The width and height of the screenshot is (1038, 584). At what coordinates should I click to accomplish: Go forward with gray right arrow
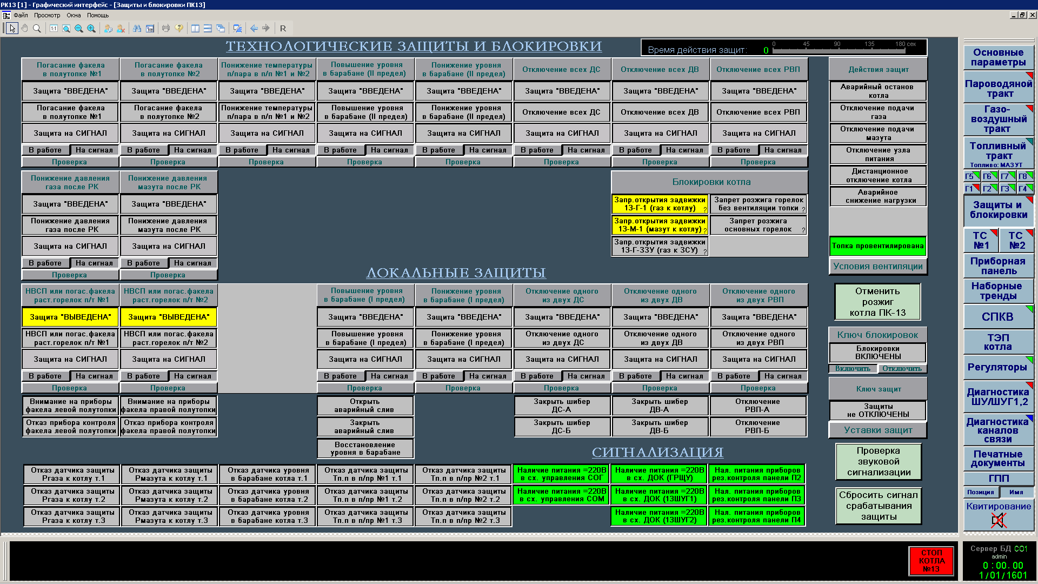click(266, 28)
